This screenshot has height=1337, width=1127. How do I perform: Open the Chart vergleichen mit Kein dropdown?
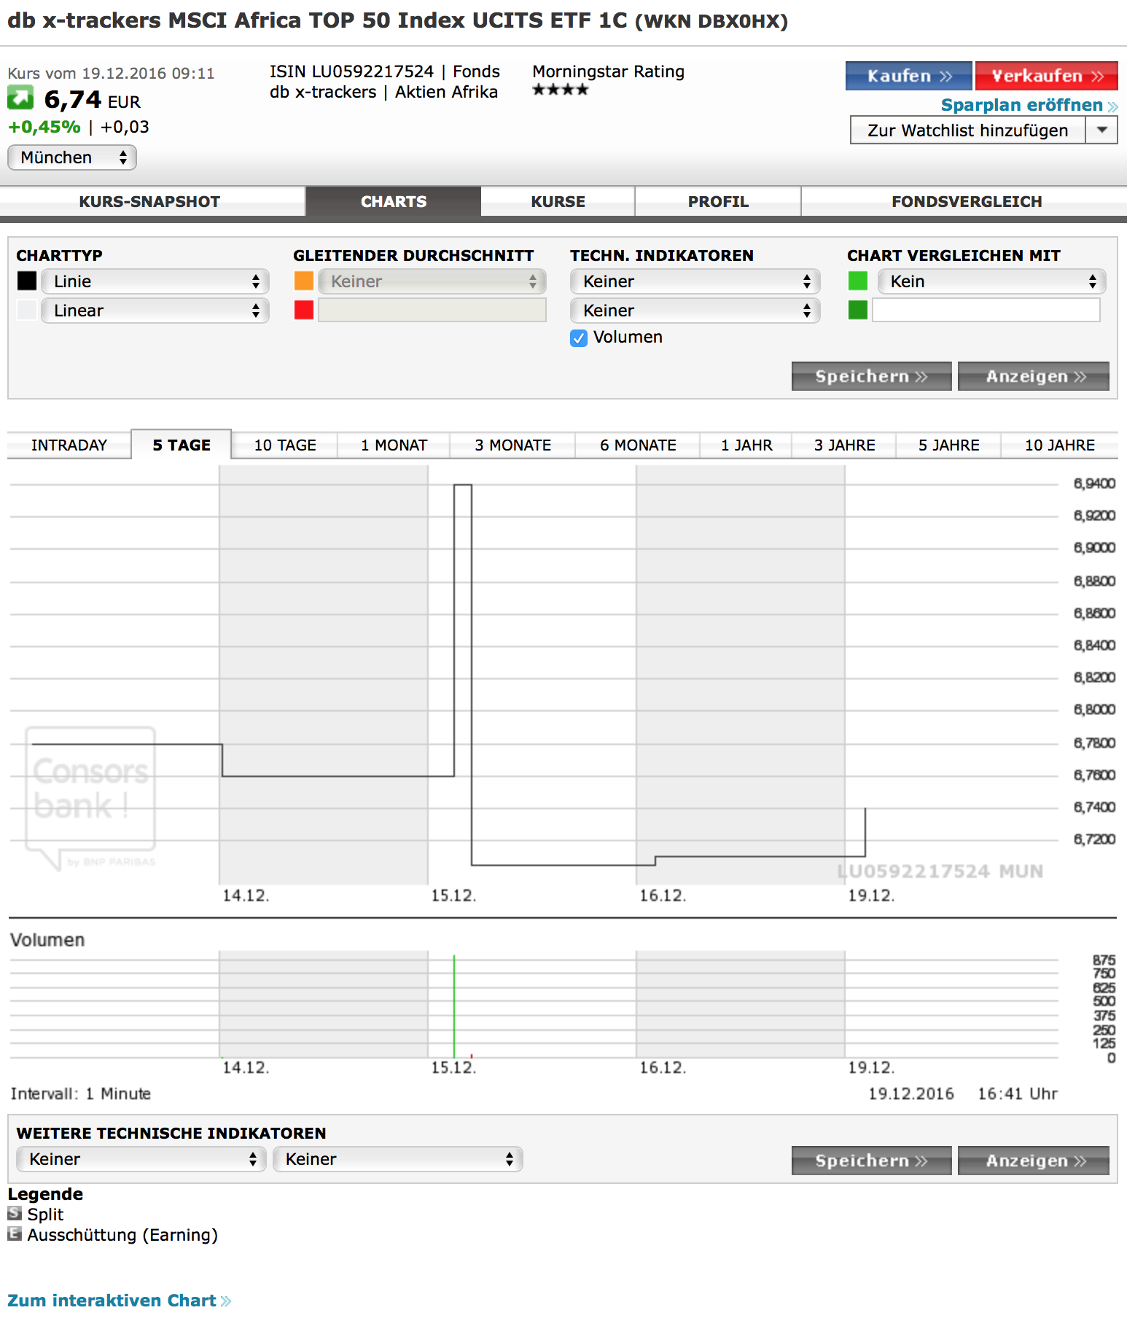pos(991,281)
